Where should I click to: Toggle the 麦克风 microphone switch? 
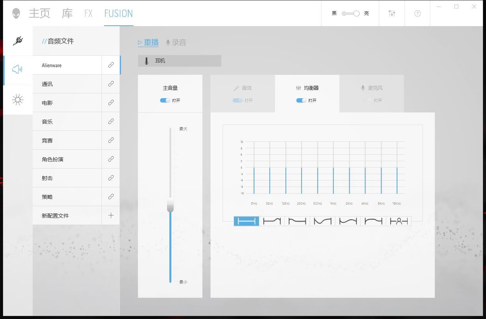[x=367, y=100]
